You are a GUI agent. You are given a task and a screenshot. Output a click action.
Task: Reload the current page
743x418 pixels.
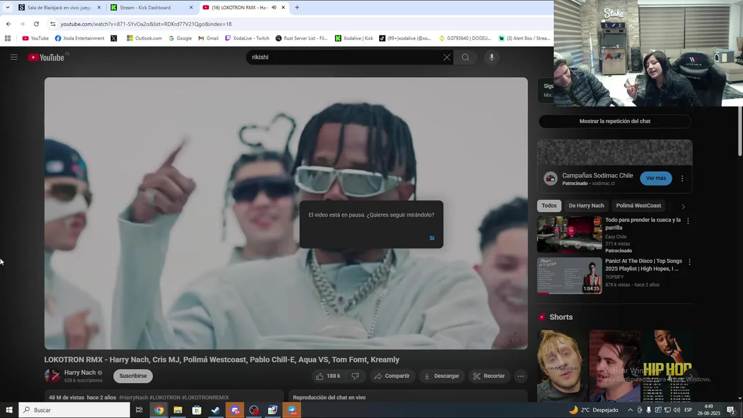pyautogui.click(x=36, y=24)
